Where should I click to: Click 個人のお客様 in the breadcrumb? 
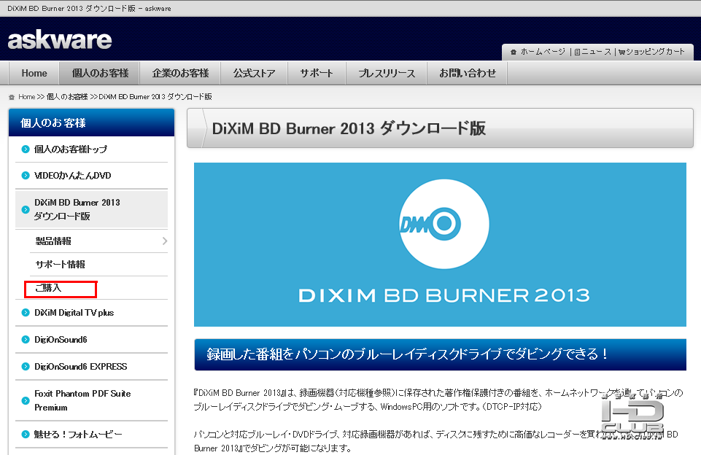67,97
